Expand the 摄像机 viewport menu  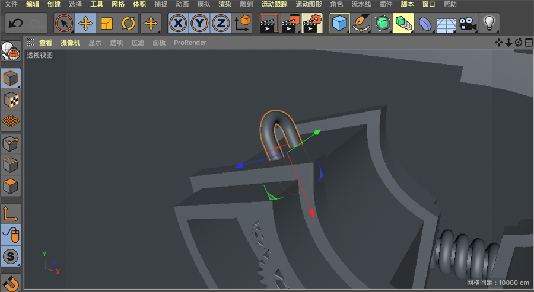(x=70, y=43)
